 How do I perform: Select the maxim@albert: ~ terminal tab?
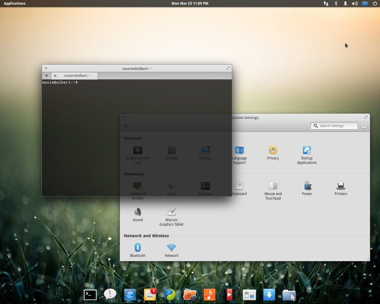click(75, 76)
